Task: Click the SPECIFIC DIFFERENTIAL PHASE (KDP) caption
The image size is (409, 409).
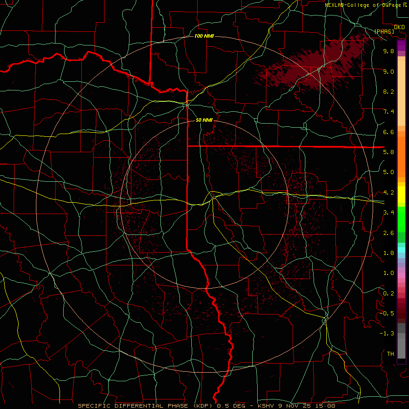Action: click(145, 406)
